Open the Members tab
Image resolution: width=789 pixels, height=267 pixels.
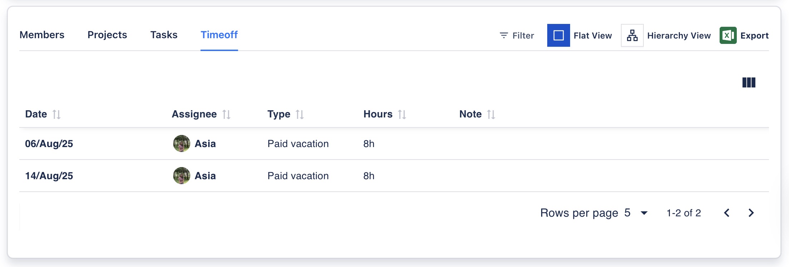[42, 35]
